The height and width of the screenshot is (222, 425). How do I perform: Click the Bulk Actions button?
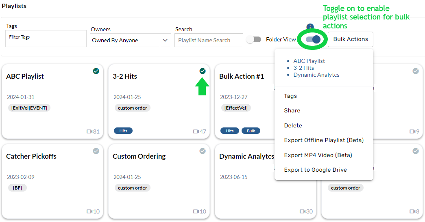point(350,39)
